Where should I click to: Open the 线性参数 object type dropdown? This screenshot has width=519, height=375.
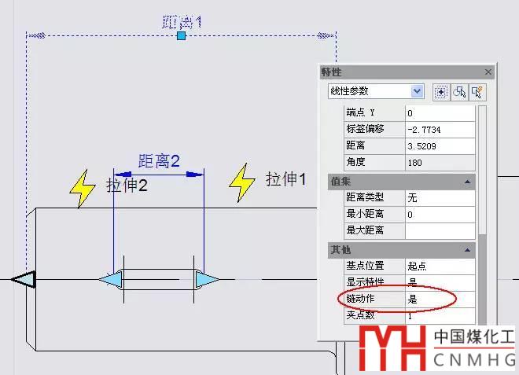[417, 91]
